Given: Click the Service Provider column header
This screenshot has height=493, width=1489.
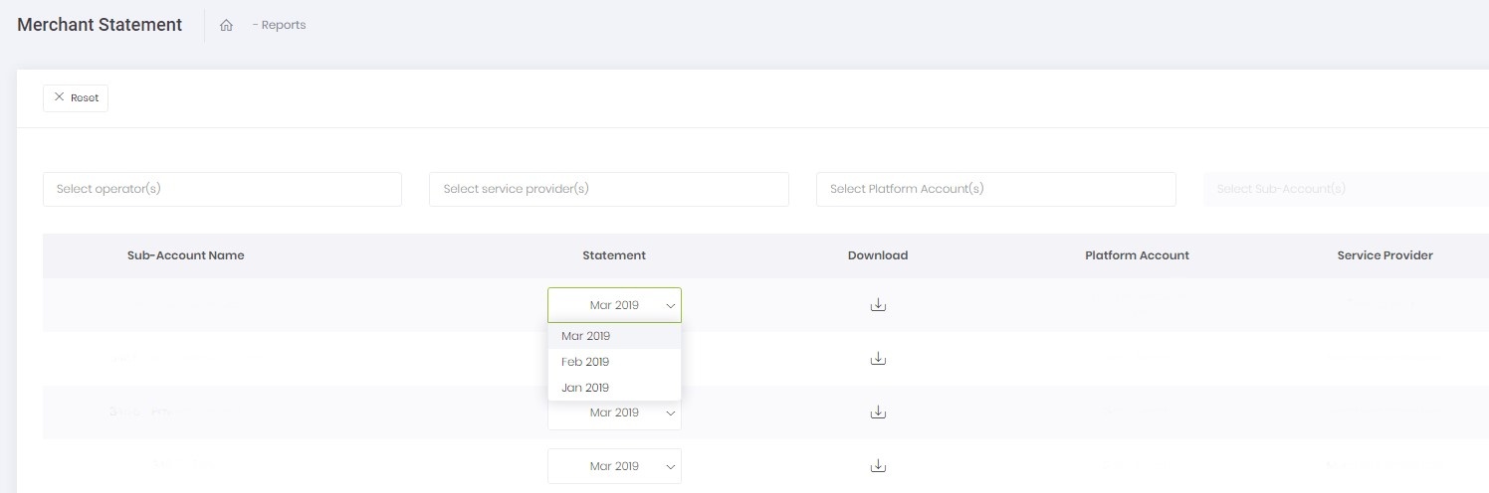Looking at the screenshot, I should pyautogui.click(x=1384, y=255).
